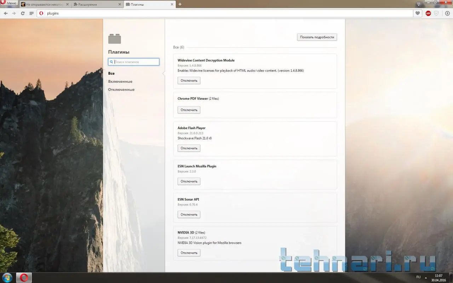Click 'Chrome PDF Viewer' plugin title
The image size is (453, 283).
click(193, 99)
